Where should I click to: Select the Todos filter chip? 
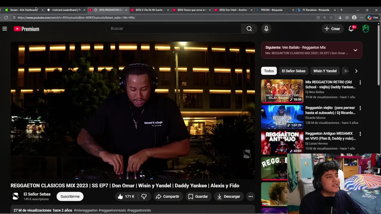[269, 71]
